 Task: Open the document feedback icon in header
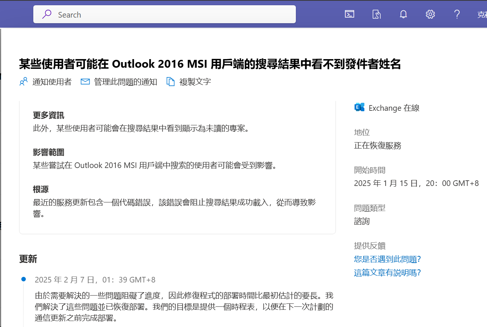pyautogui.click(x=376, y=14)
